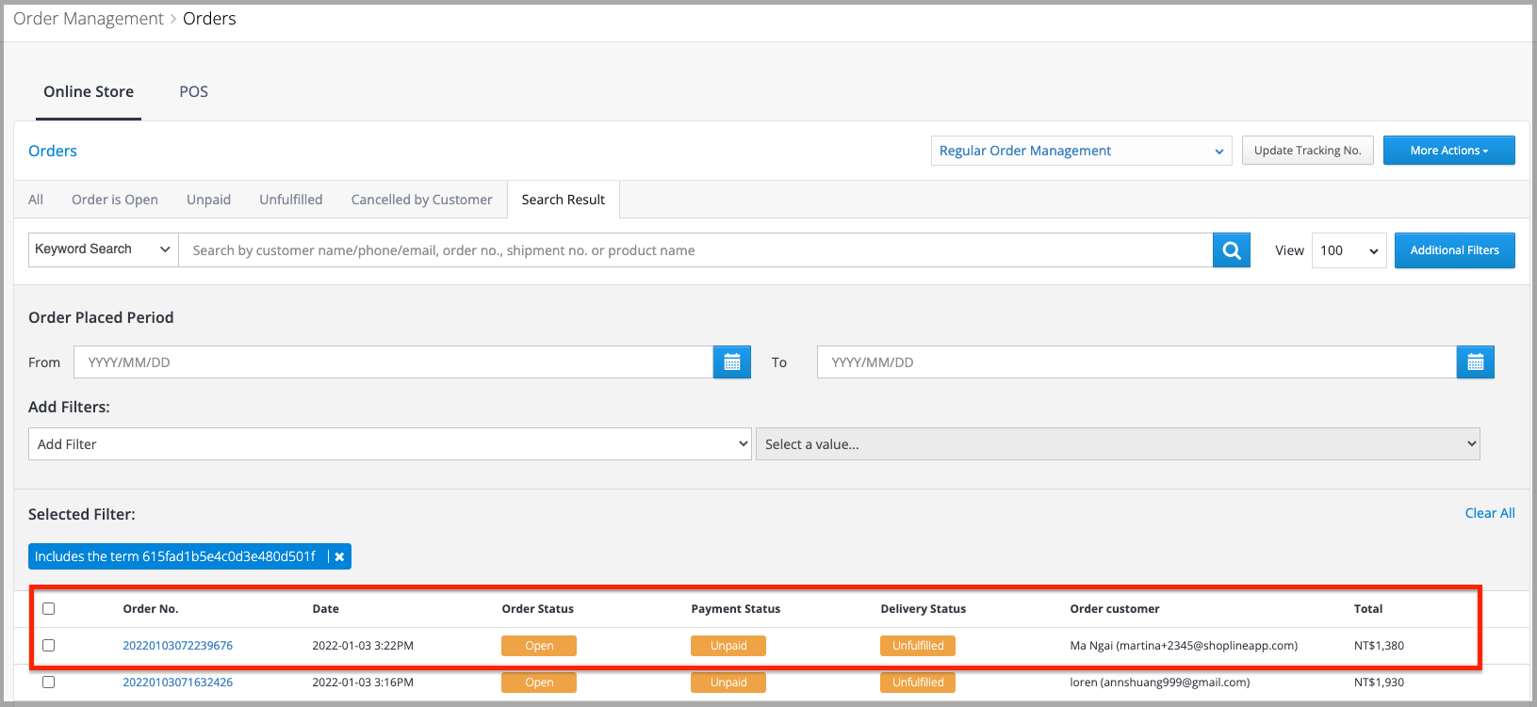Check the box for order 20220103072239676
Image resolution: width=1537 pixels, height=707 pixels.
coord(49,646)
